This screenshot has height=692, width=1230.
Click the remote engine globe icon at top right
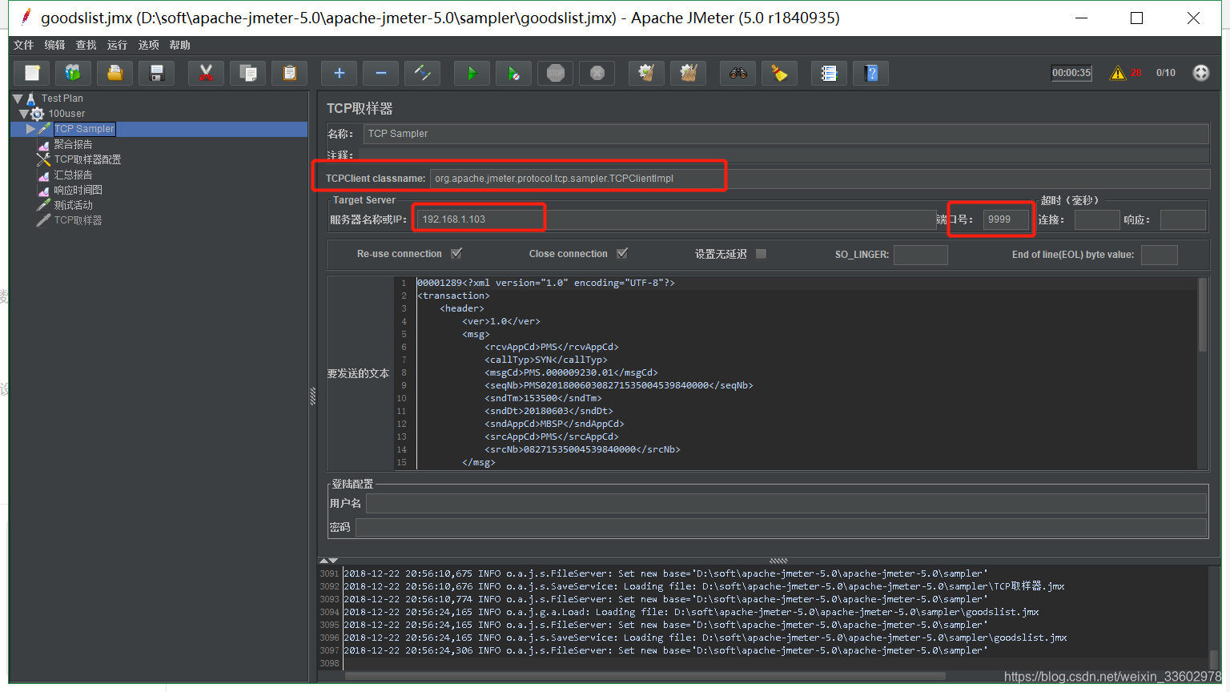click(1200, 73)
